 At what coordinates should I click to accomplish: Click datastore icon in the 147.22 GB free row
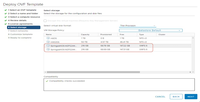48,45
